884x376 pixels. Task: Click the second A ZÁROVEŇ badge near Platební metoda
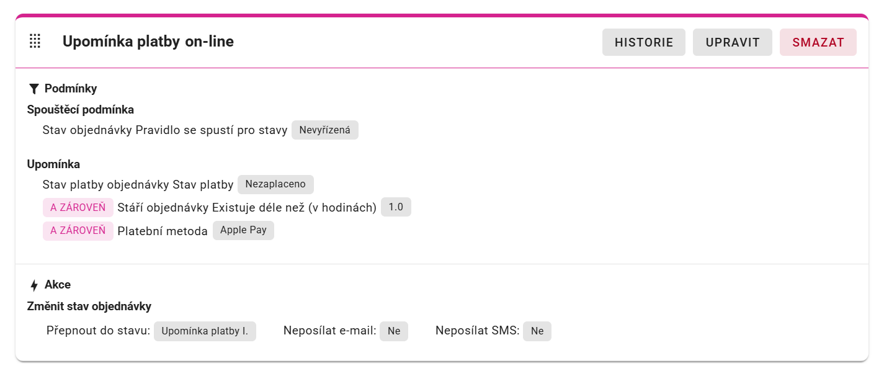pyautogui.click(x=78, y=230)
